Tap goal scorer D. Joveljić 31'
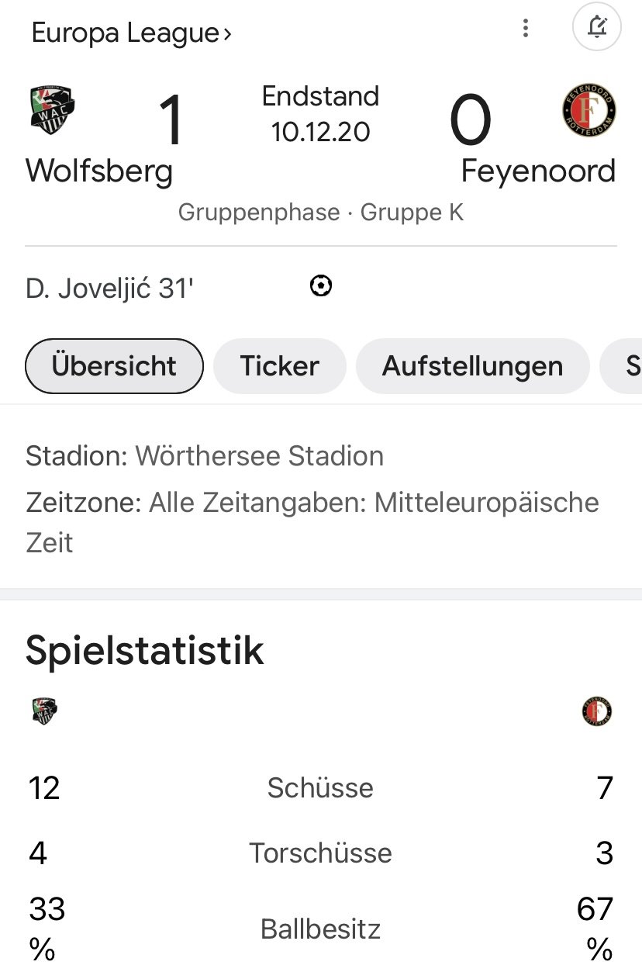Image resolution: width=642 pixels, height=972 pixels. [x=109, y=289]
